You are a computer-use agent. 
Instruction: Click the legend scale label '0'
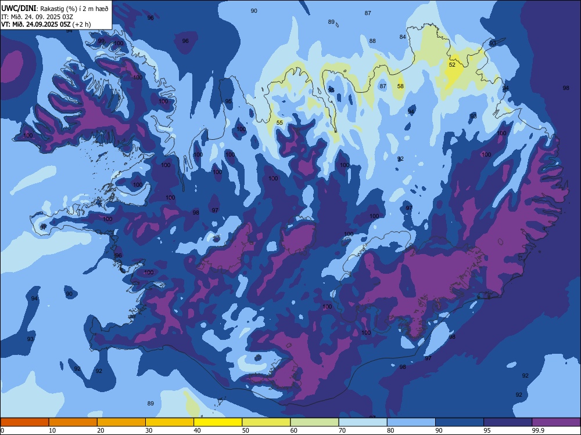tap(2, 430)
